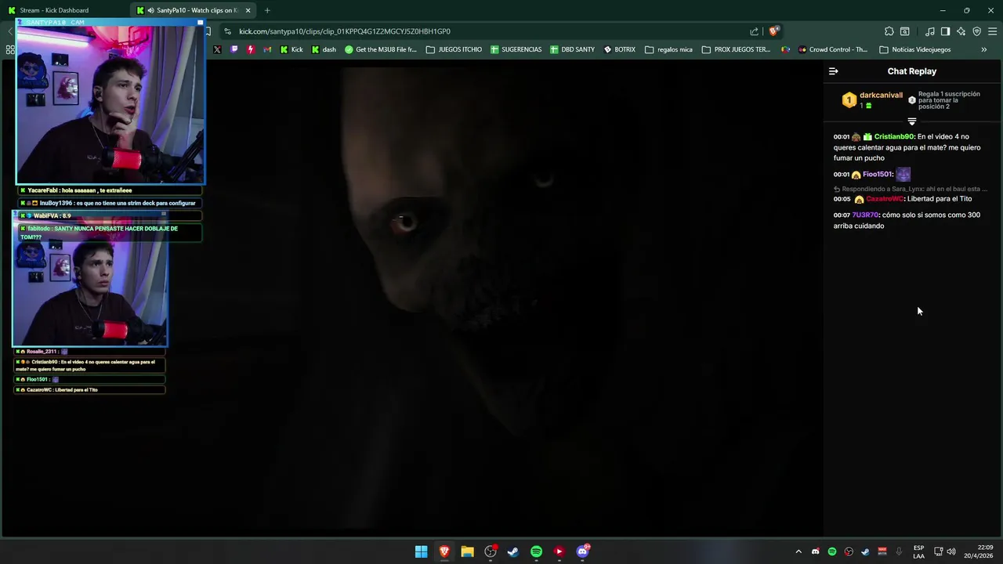Open the browser main menu hamburger icon
The width and height of the screenshot is (1003, 564).
click(993, 31)
